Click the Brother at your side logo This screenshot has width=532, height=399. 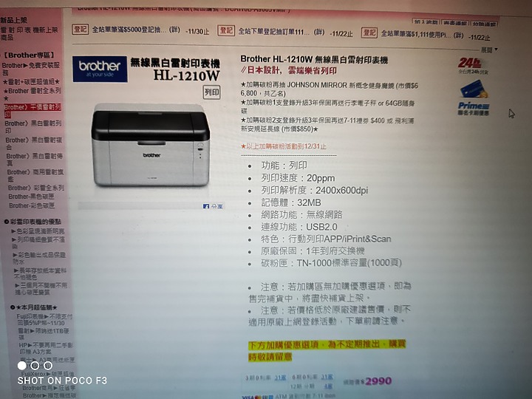pyautogui.click(x=100, y=69)
